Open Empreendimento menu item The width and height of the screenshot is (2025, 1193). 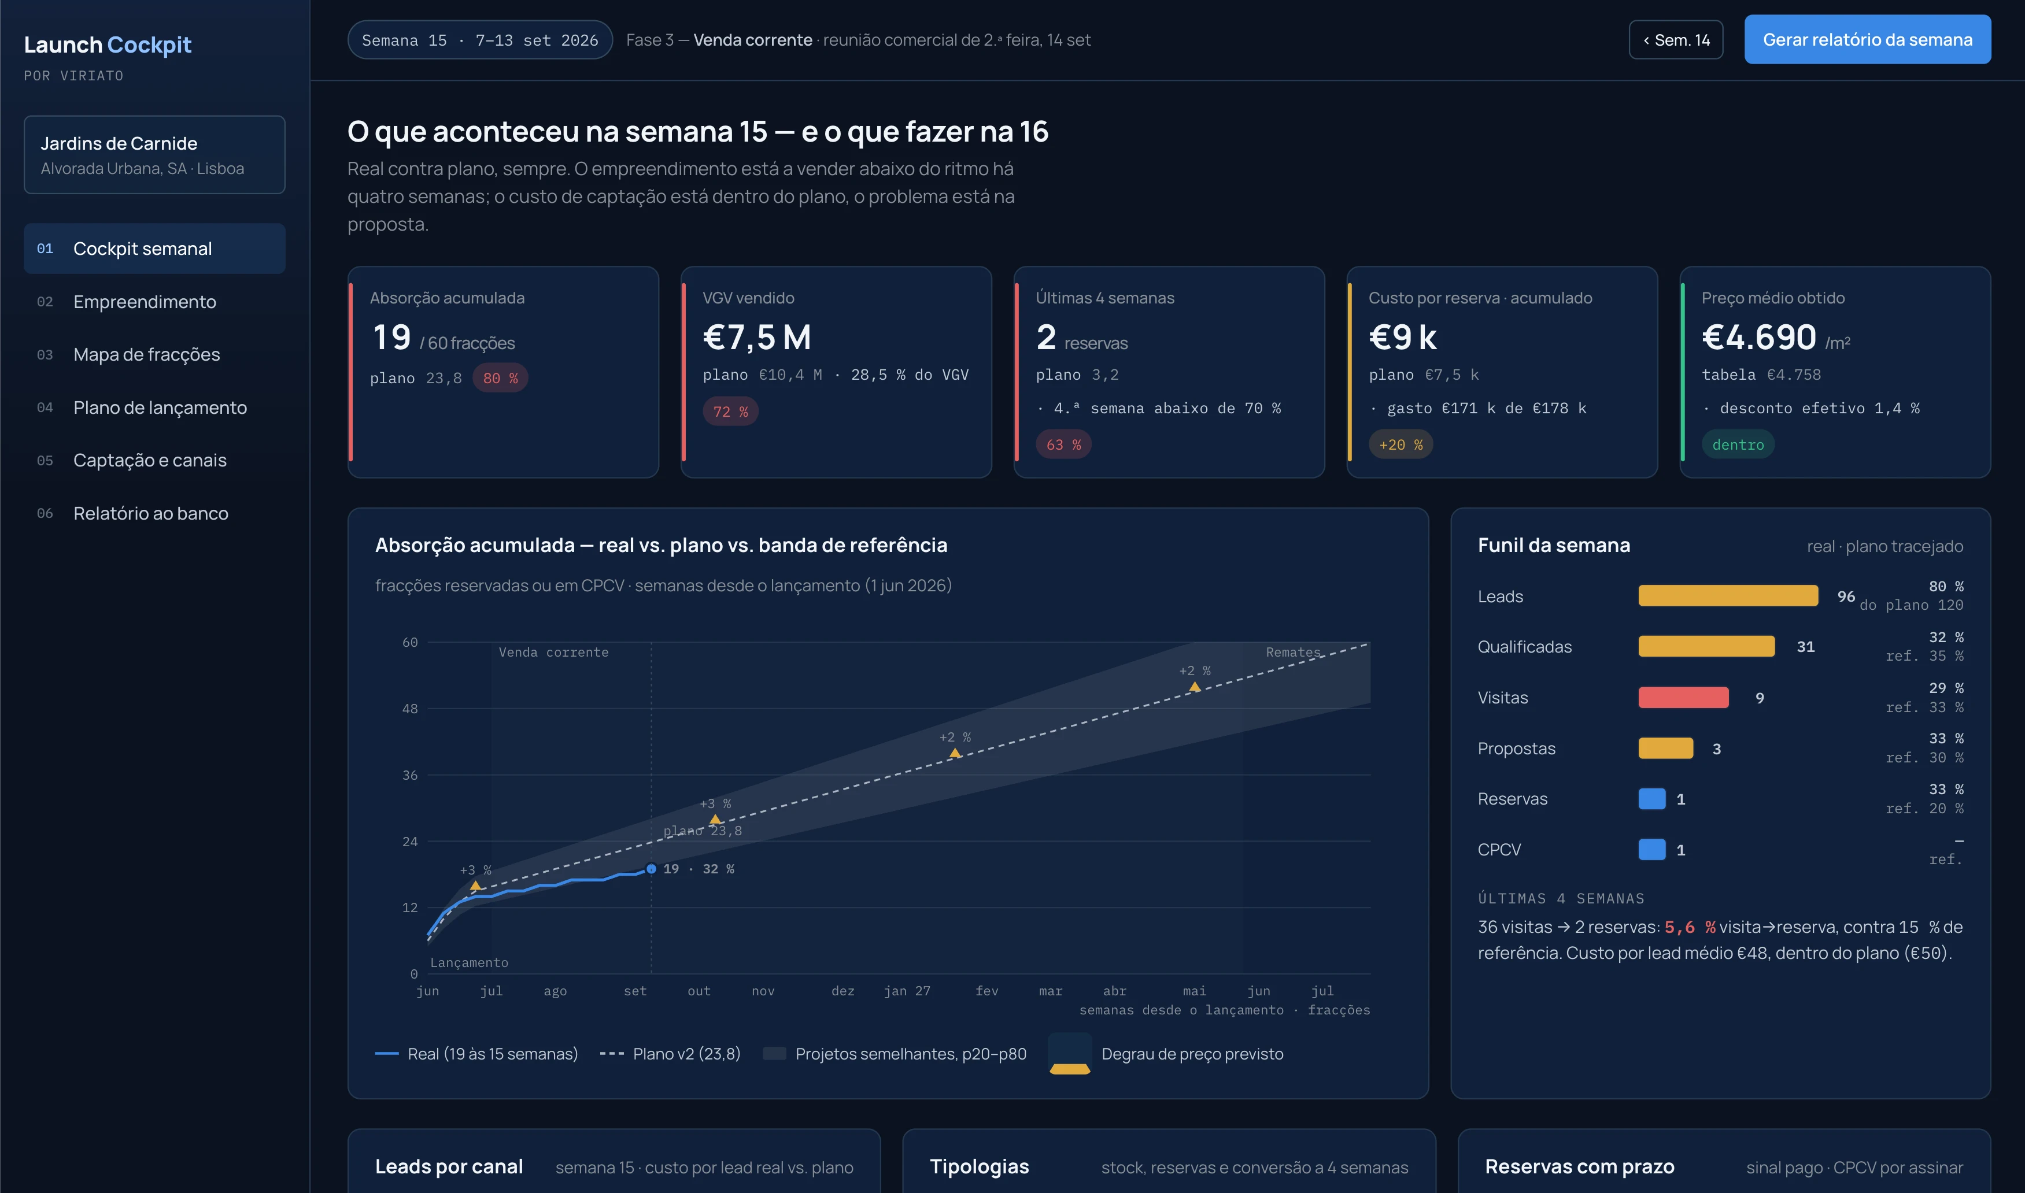pyautogui.click(x=154, y=302)
